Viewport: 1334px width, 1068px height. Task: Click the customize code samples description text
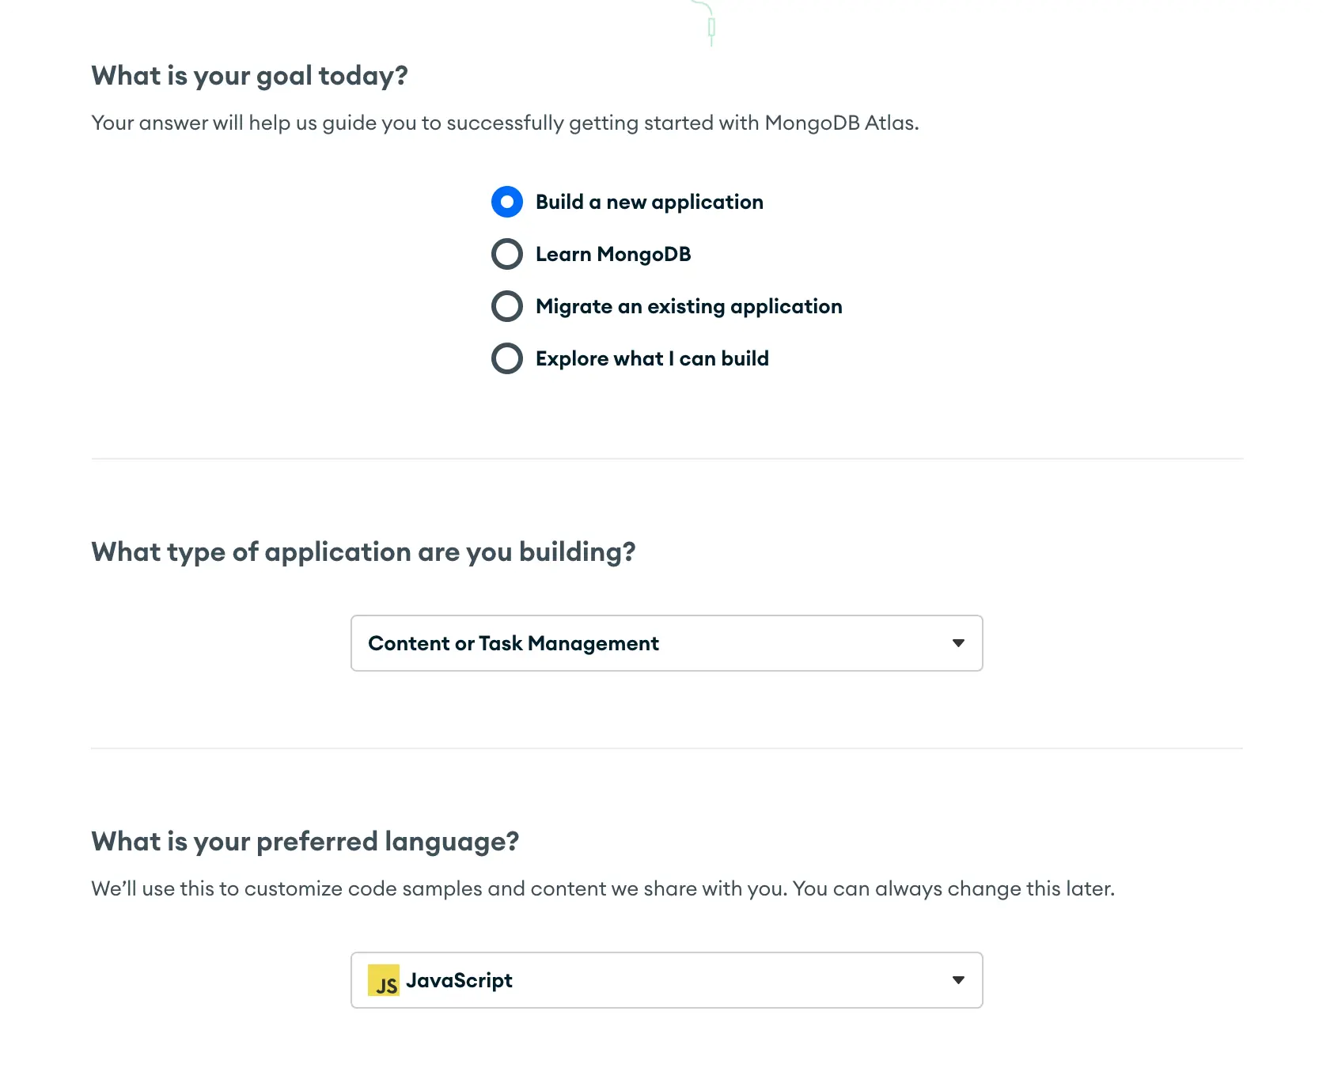click(602, 888)
